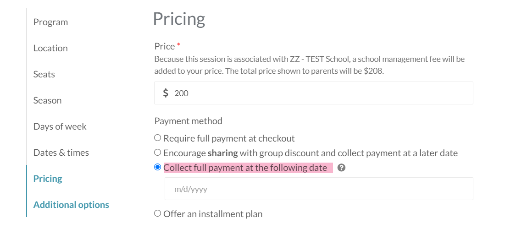Click the price input showing 200

click(321, 93)
